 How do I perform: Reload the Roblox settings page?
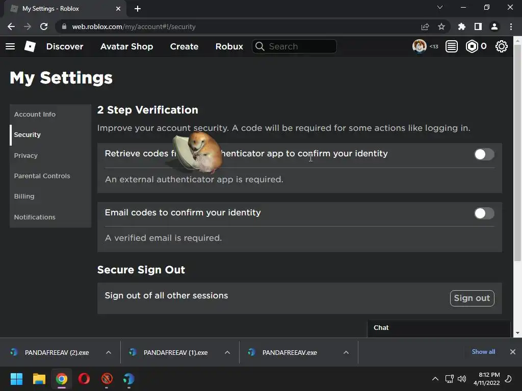click(44, 26)
